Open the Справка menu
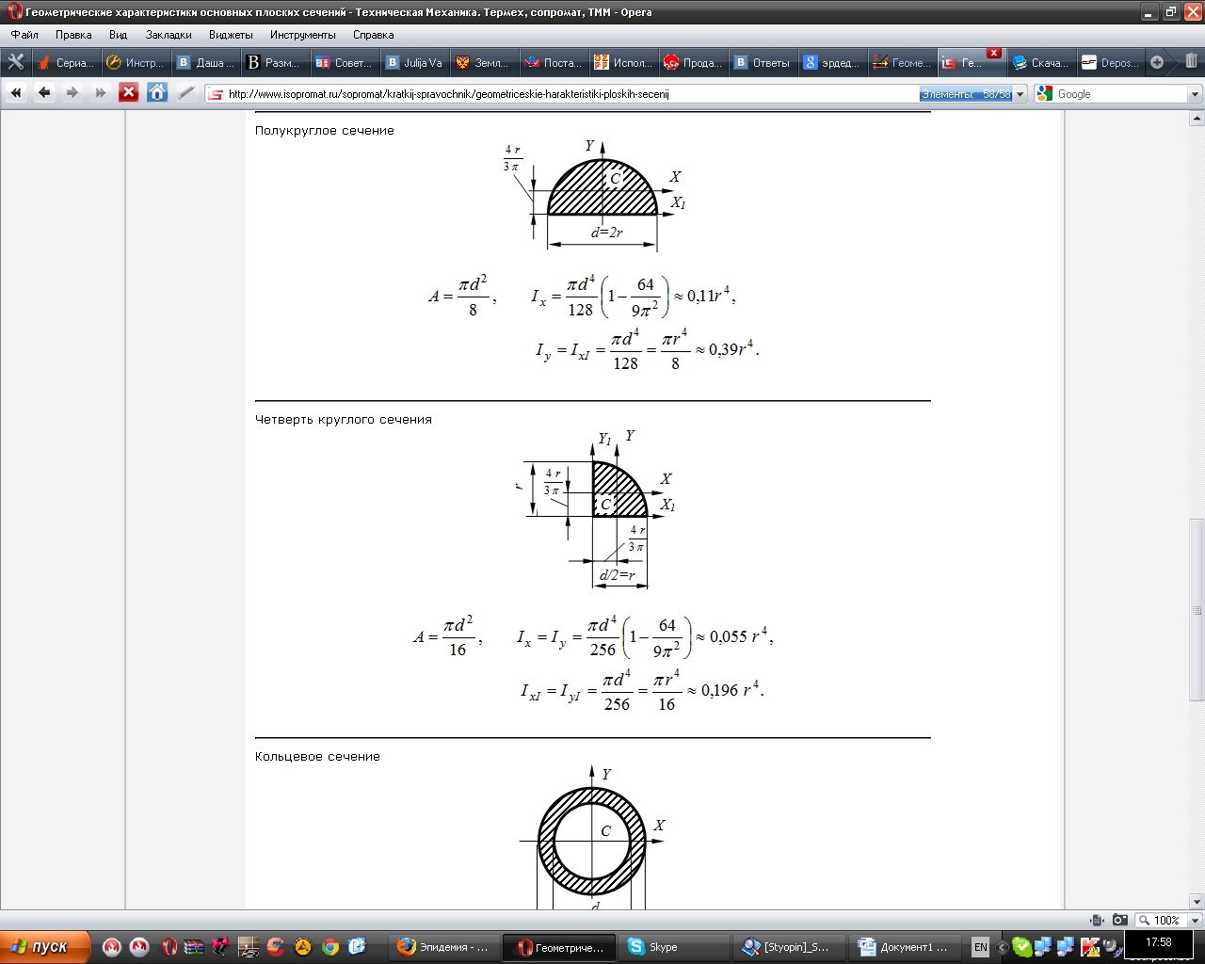Image resolution: width=1205 pixels, height=964 pixels. [x=373, y=35]
